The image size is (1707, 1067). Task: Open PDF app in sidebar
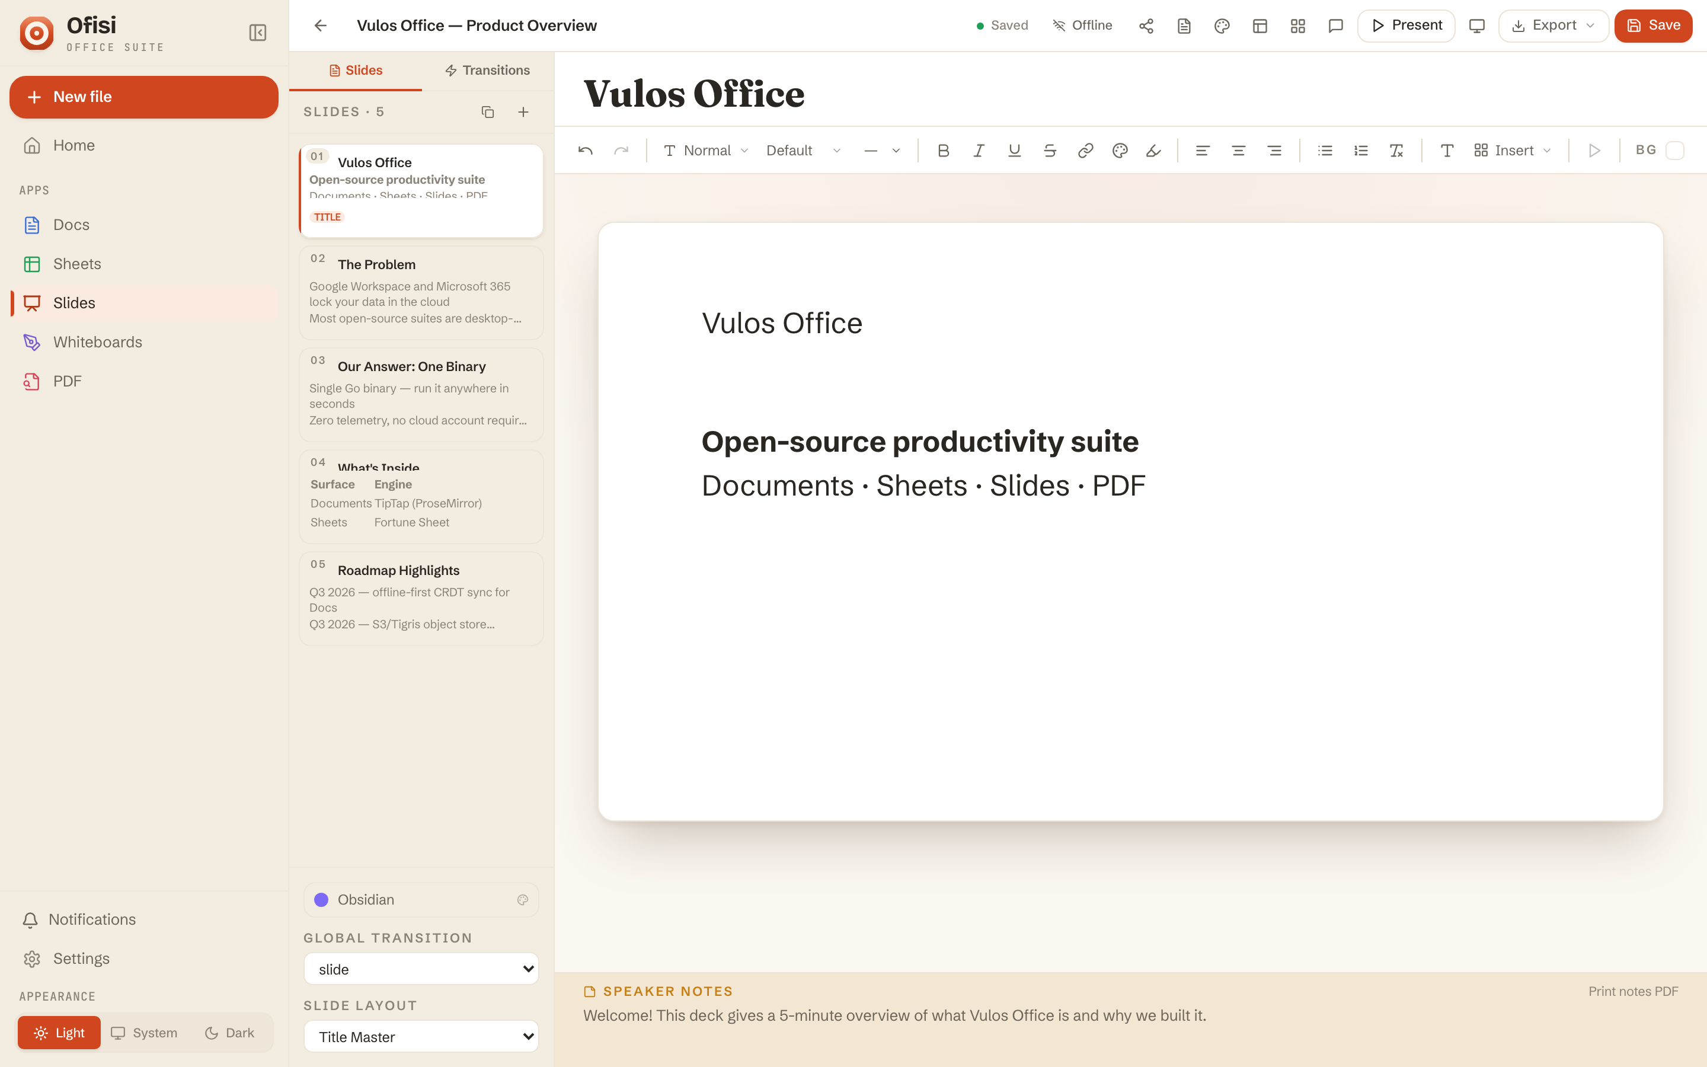[144, 381]
